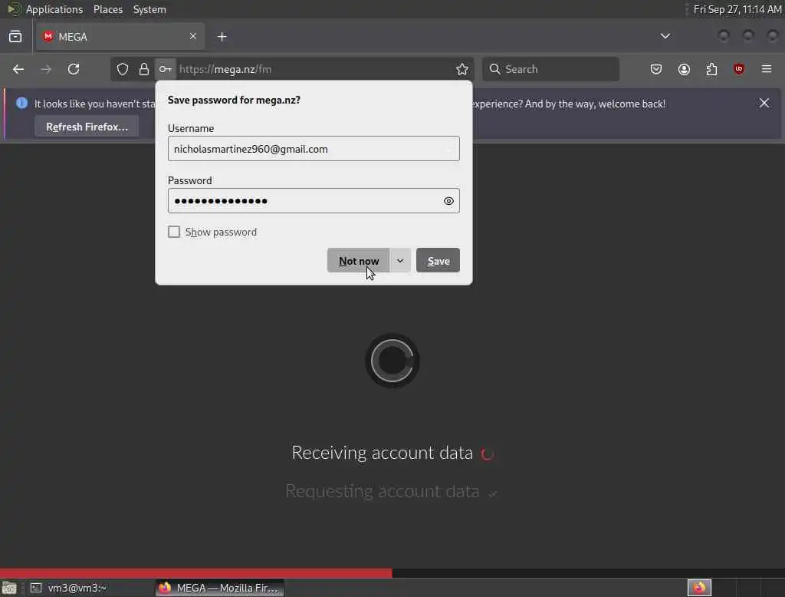
Task: Open the extensions puzzle icon
Action: [x=711, y=69]
